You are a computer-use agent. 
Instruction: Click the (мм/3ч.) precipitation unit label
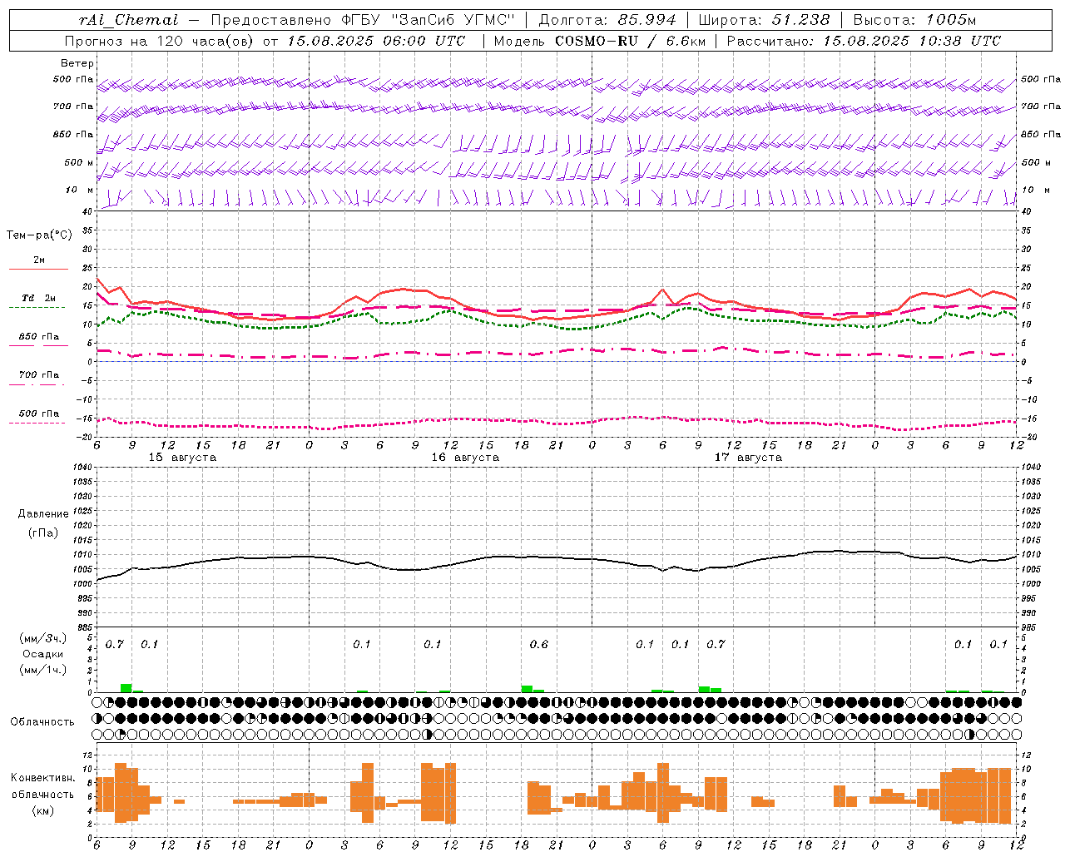tap(43, 638)
